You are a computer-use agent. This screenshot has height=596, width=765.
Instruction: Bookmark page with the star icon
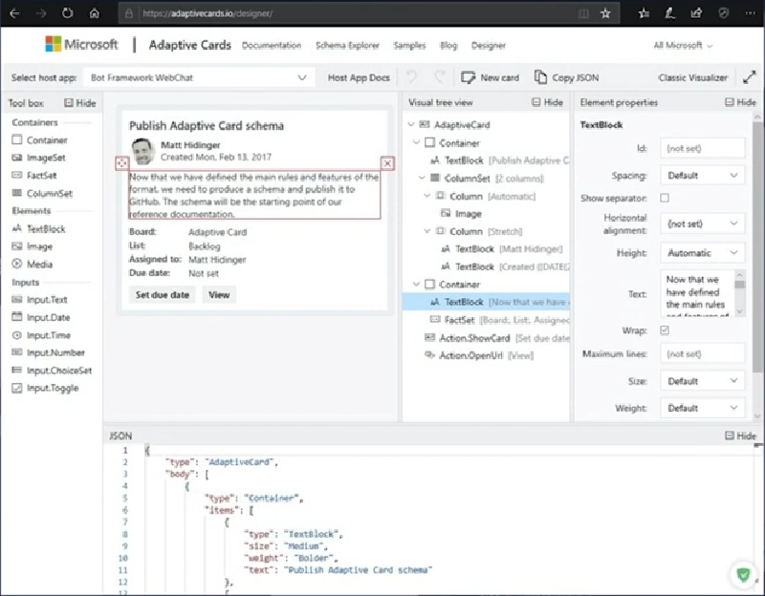point(605,14)
